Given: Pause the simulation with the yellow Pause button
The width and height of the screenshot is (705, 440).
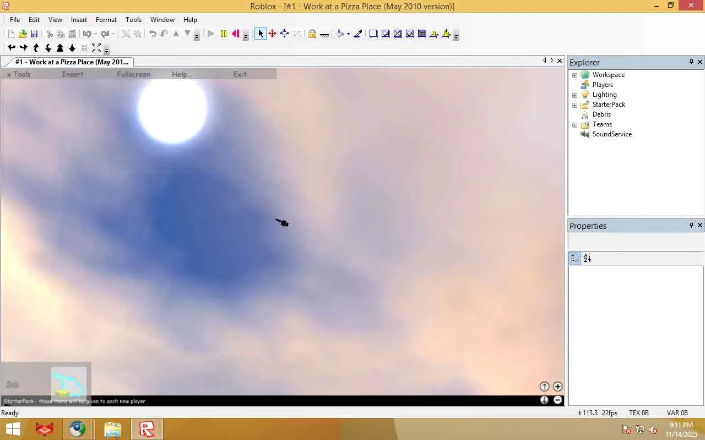Looking at the screenshot, I should (x=223, y=34).
